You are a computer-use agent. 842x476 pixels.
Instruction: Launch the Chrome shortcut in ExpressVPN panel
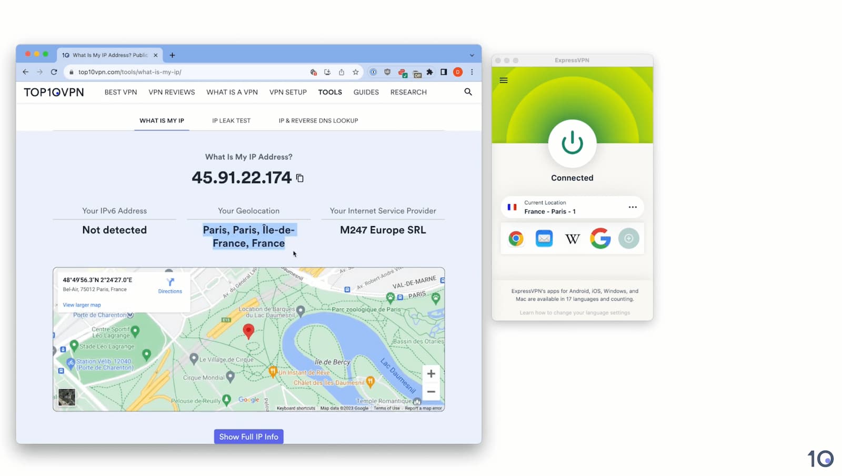point(516,238)
